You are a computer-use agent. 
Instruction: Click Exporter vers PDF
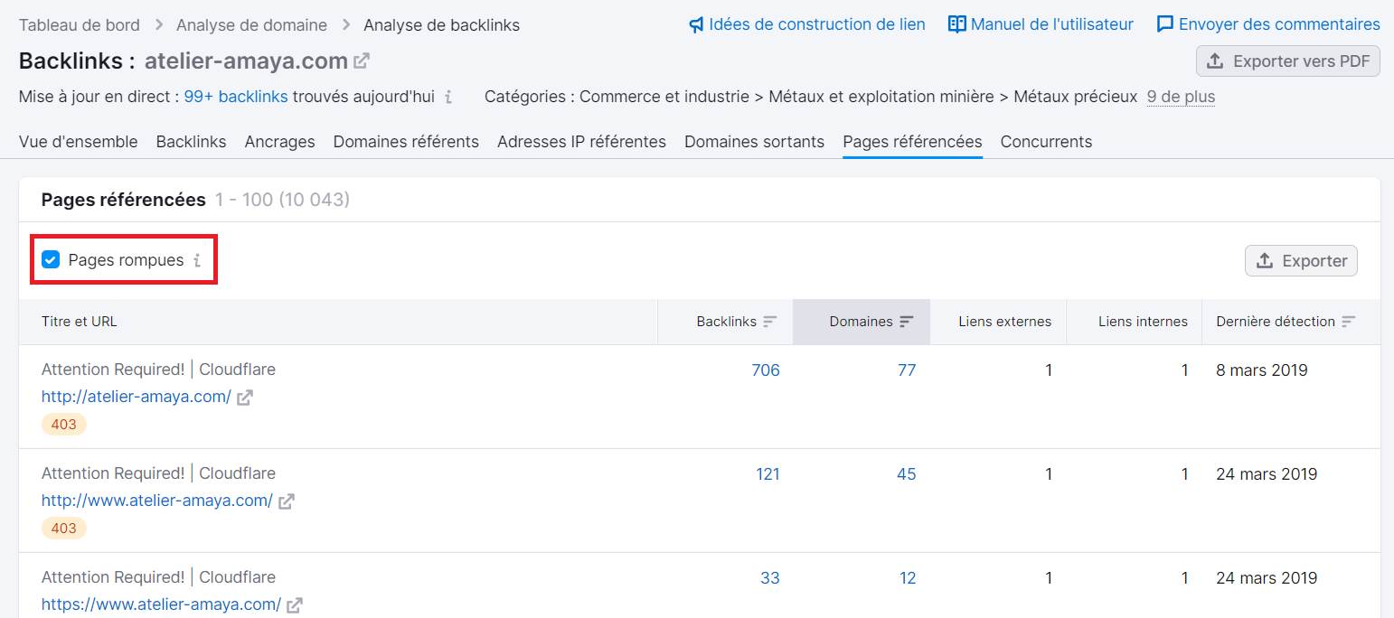click(x=1287, y=61)
